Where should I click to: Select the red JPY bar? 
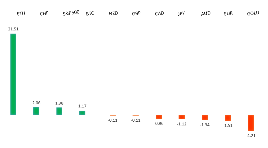pyautogui.click(x=181, y=117)
